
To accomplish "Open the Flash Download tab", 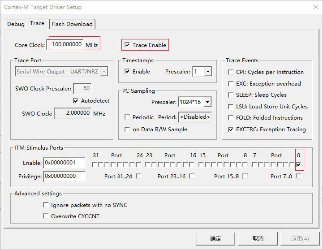I will coord(72,24).
